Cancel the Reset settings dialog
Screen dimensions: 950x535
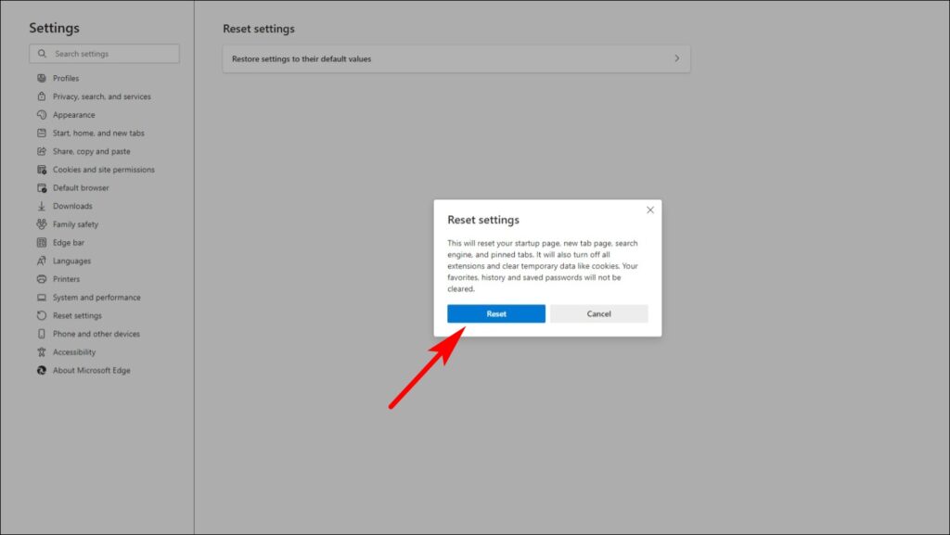598,313
